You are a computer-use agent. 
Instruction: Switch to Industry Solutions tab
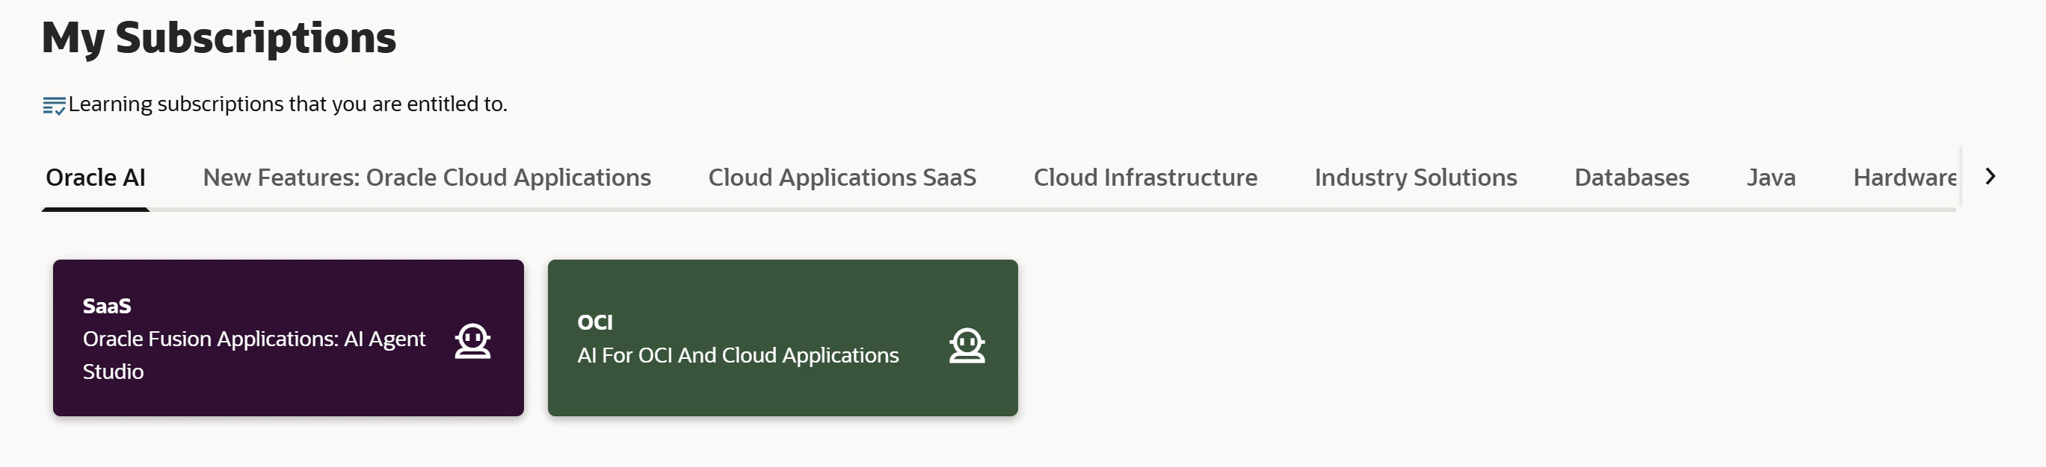point(1415,178)
